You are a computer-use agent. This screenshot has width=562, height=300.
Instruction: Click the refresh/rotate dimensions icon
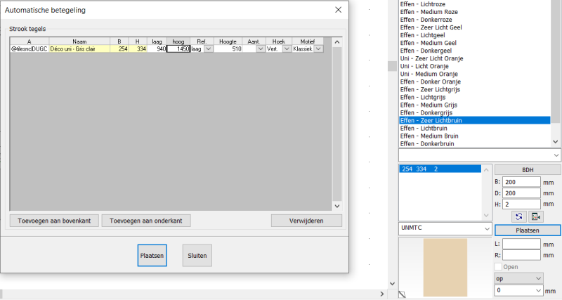click(x=518, y=217)
